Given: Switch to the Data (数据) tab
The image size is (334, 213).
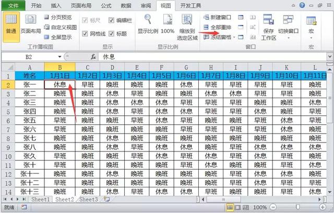Looking at the screenshot, I should tap(126, 6).
